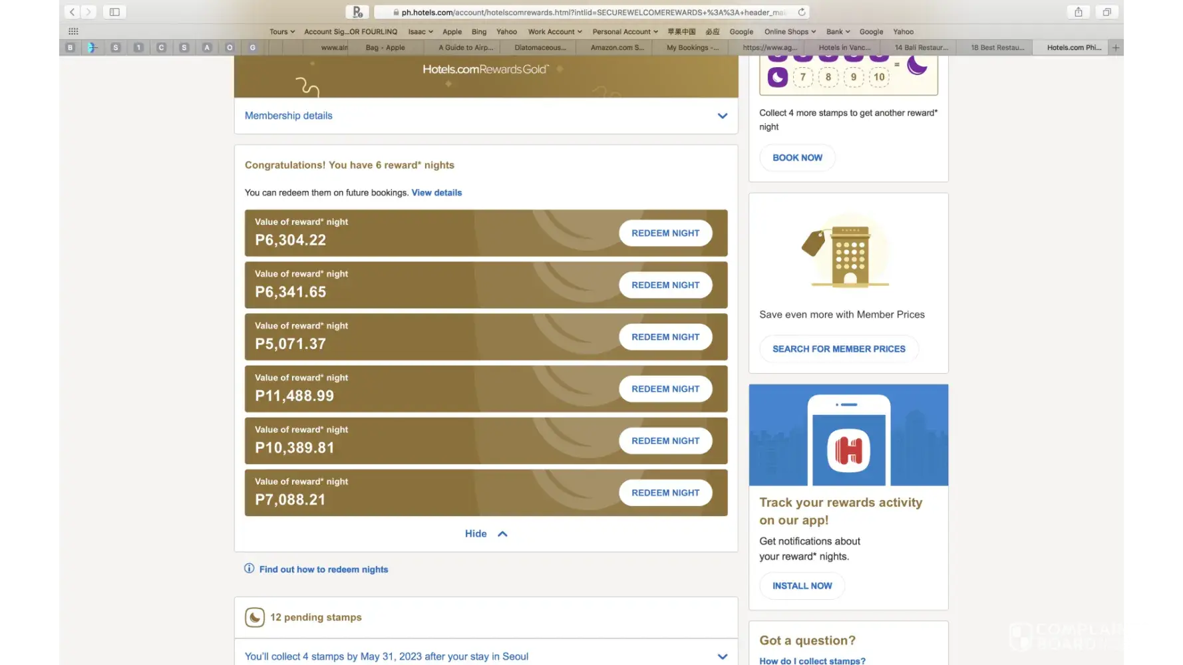Open a new tab with plus icon
The image size is (1183, 665).
pyautogui.click(x=1116, y=48)
